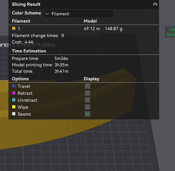Click the Total time value 3h41m
The image size is (175, 171).
pos(62,71)
